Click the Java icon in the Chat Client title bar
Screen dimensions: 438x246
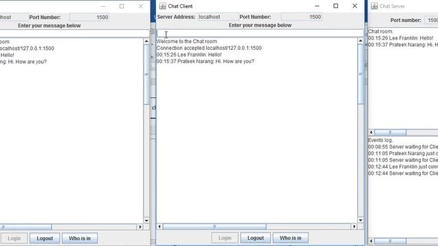tap(163, 6)
